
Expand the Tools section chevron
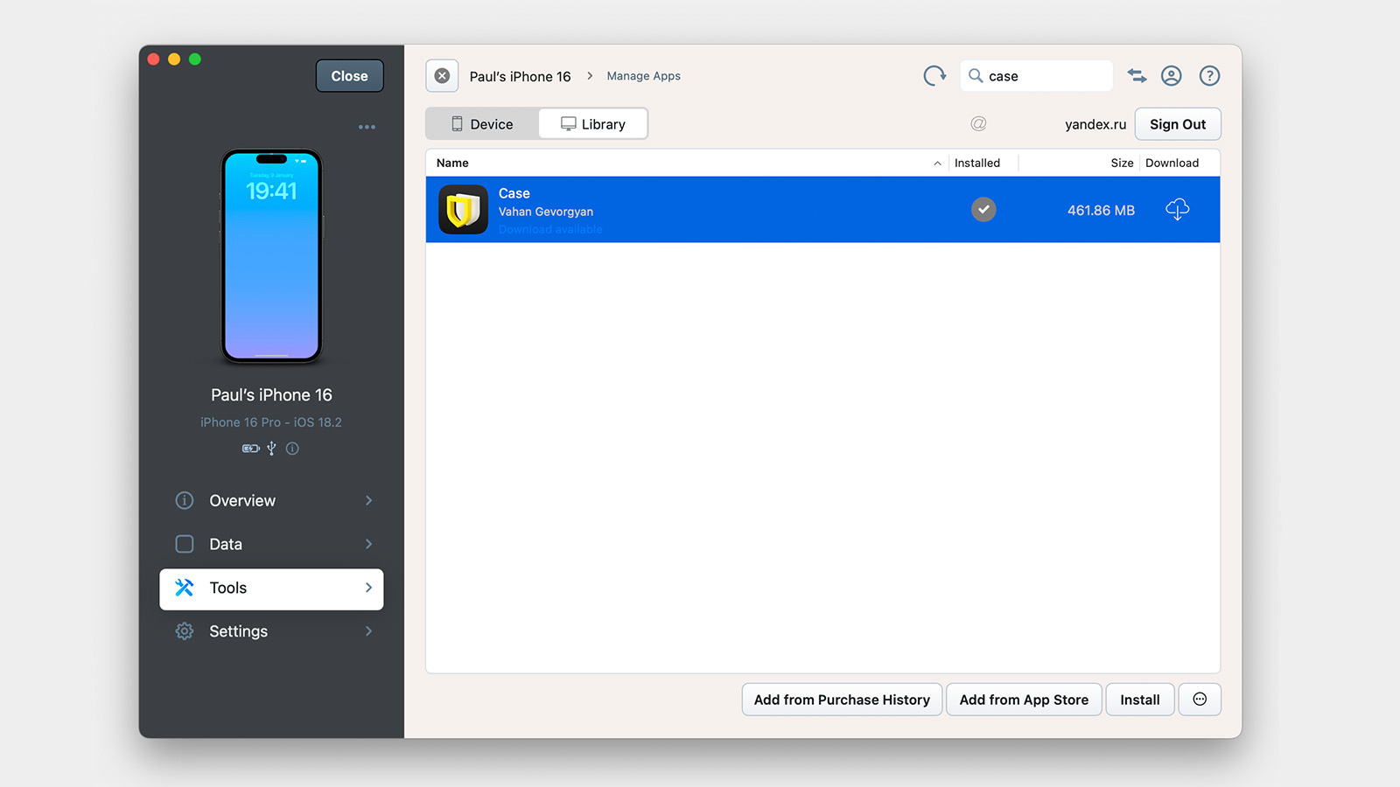coord(368,588)
